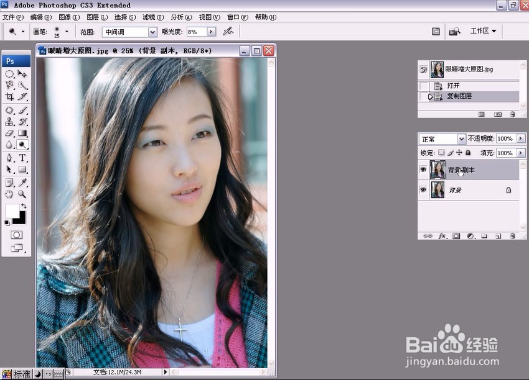The height and width of the screenshot is (380, 529).
Task: Select the Move tool
Action: [x=22, y=74]
